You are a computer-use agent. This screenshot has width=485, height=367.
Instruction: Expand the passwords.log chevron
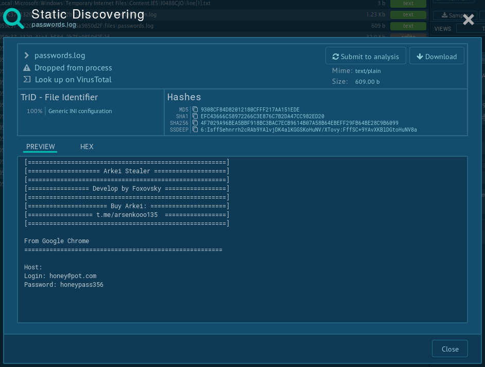[27, 56]
